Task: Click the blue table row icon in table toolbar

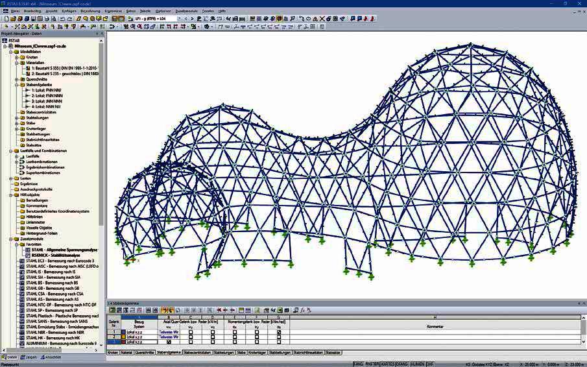Action: (248, 310)
